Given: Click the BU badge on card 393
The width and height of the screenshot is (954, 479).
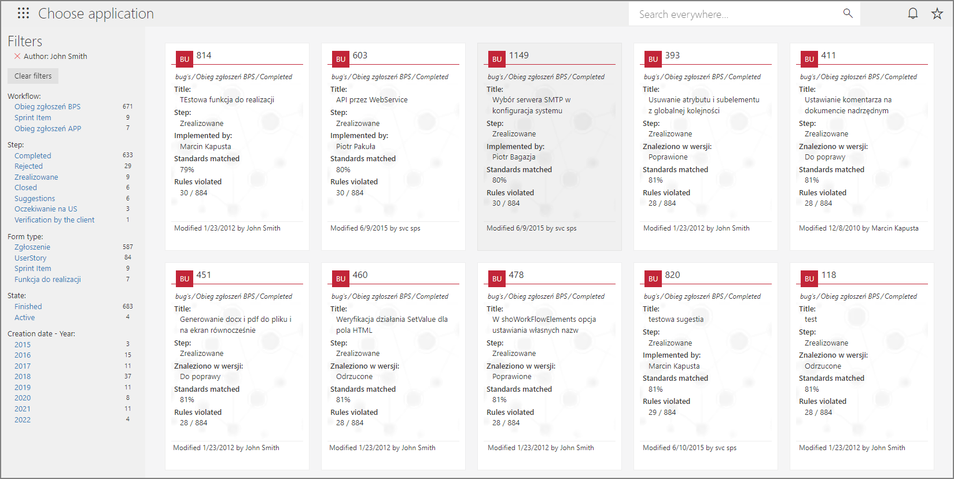Looking at the screenshot, I should click(653, 59).
